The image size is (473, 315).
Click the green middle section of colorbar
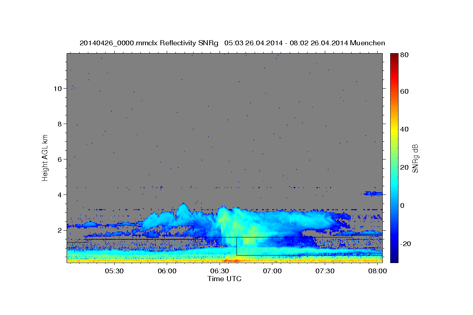[x=394, y=157]
